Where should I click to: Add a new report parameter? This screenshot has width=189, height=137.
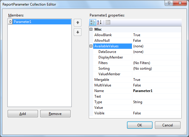(x=23, y=113)
